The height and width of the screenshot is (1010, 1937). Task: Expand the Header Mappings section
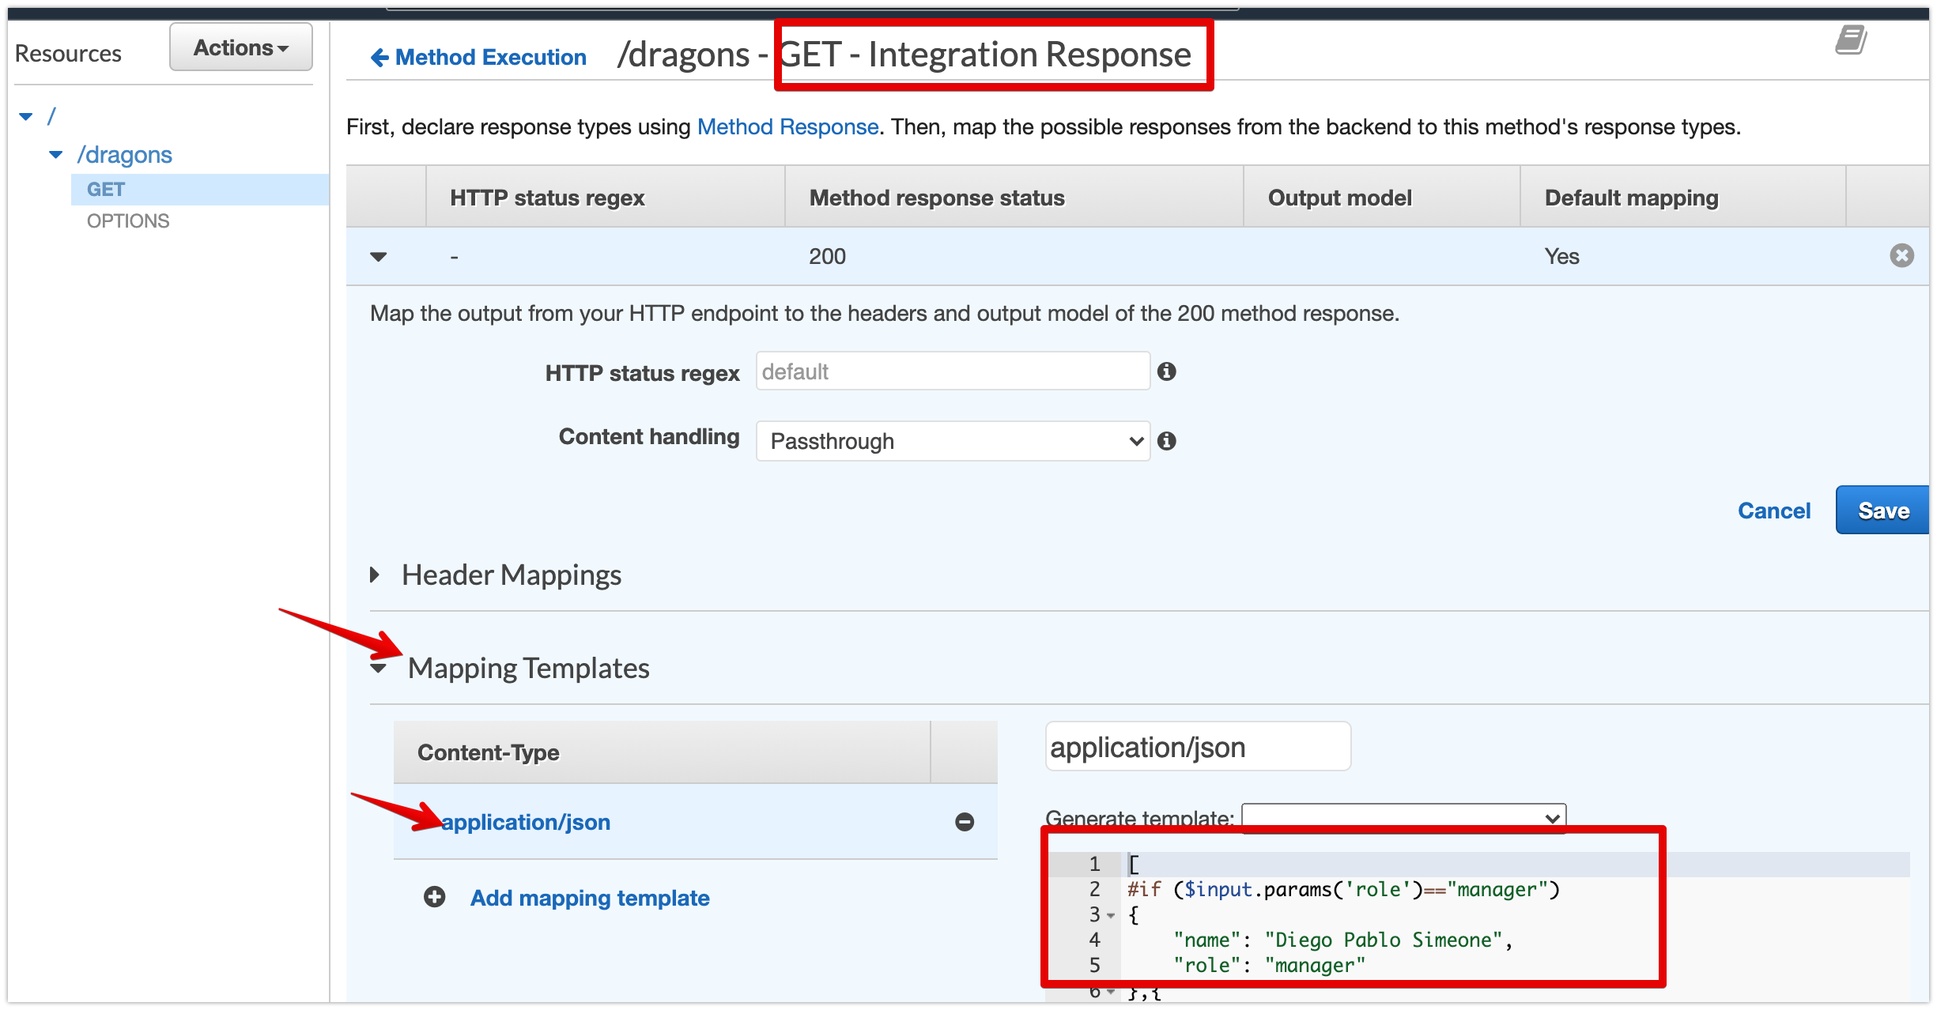[x=375, y=575]
